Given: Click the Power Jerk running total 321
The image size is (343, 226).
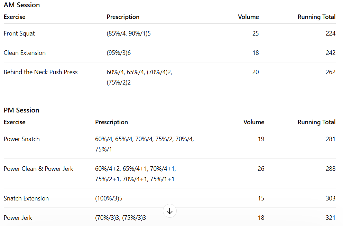Looking at the screenshot, I should pyautogui.click(x=331, y=218).
